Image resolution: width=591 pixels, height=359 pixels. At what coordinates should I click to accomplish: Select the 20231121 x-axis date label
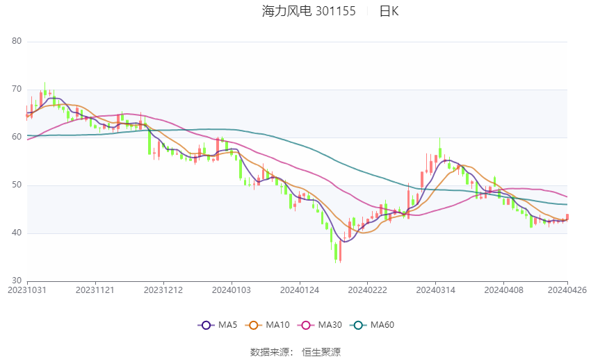95,290
